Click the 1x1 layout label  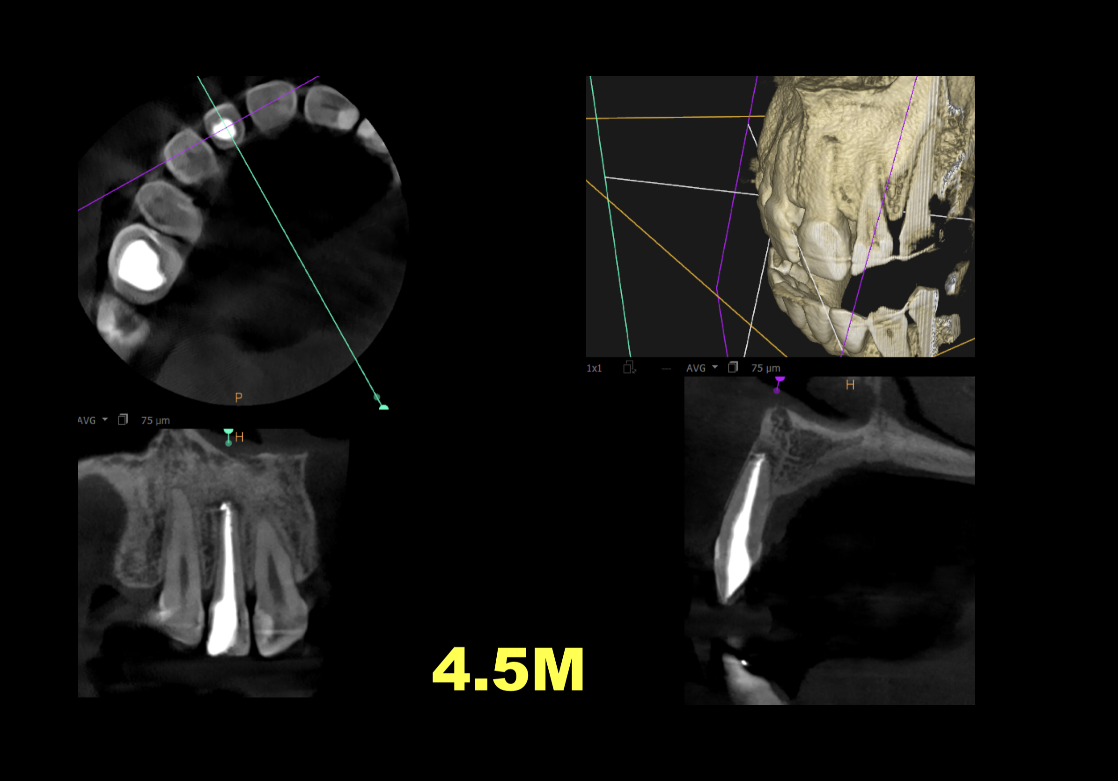click(x=594, y=368)
